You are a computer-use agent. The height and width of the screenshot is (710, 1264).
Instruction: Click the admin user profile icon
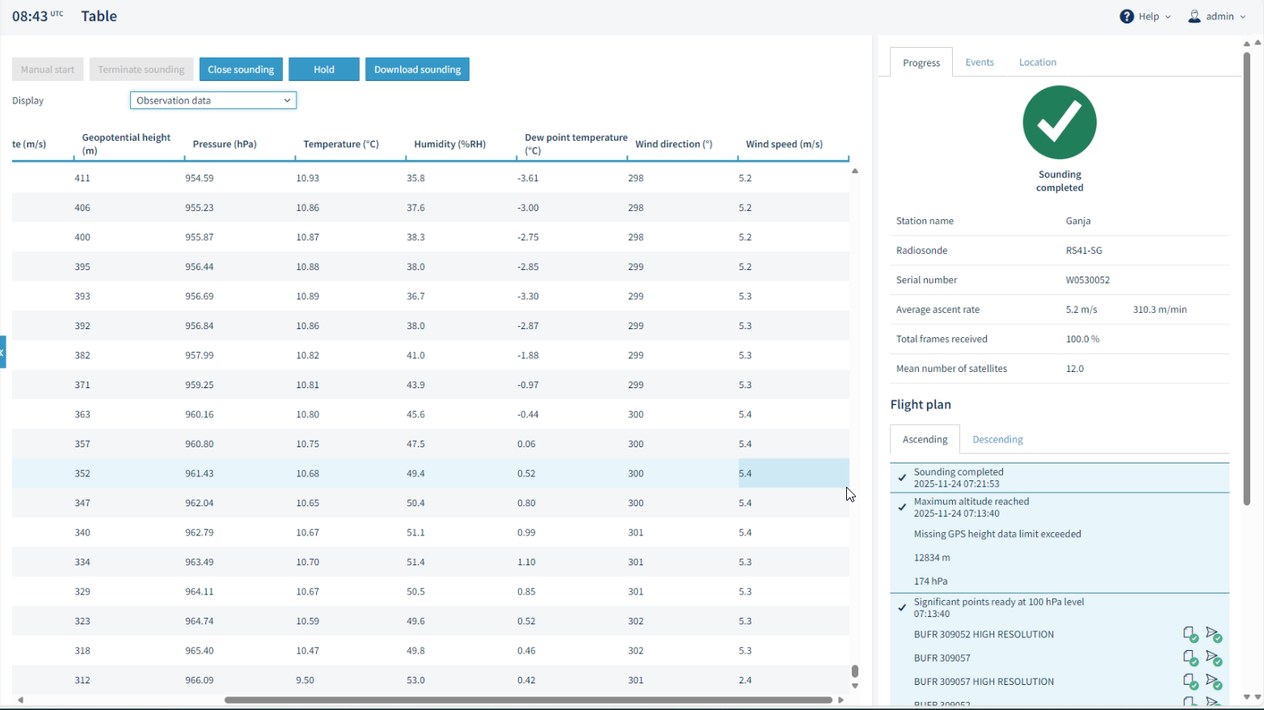pyautogui.click(x=1194, y=16)
